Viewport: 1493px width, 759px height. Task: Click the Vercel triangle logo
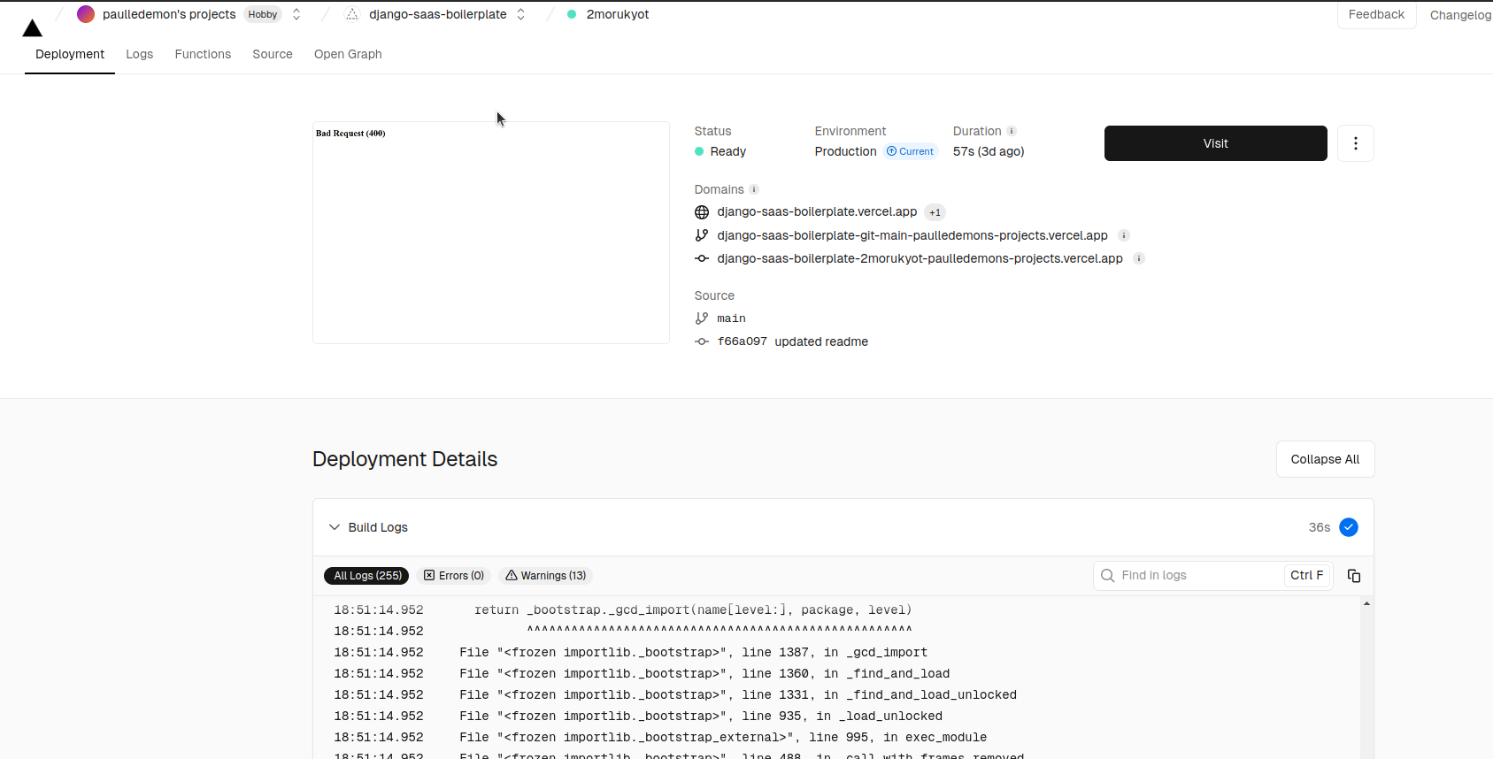(x=33, y=28)
